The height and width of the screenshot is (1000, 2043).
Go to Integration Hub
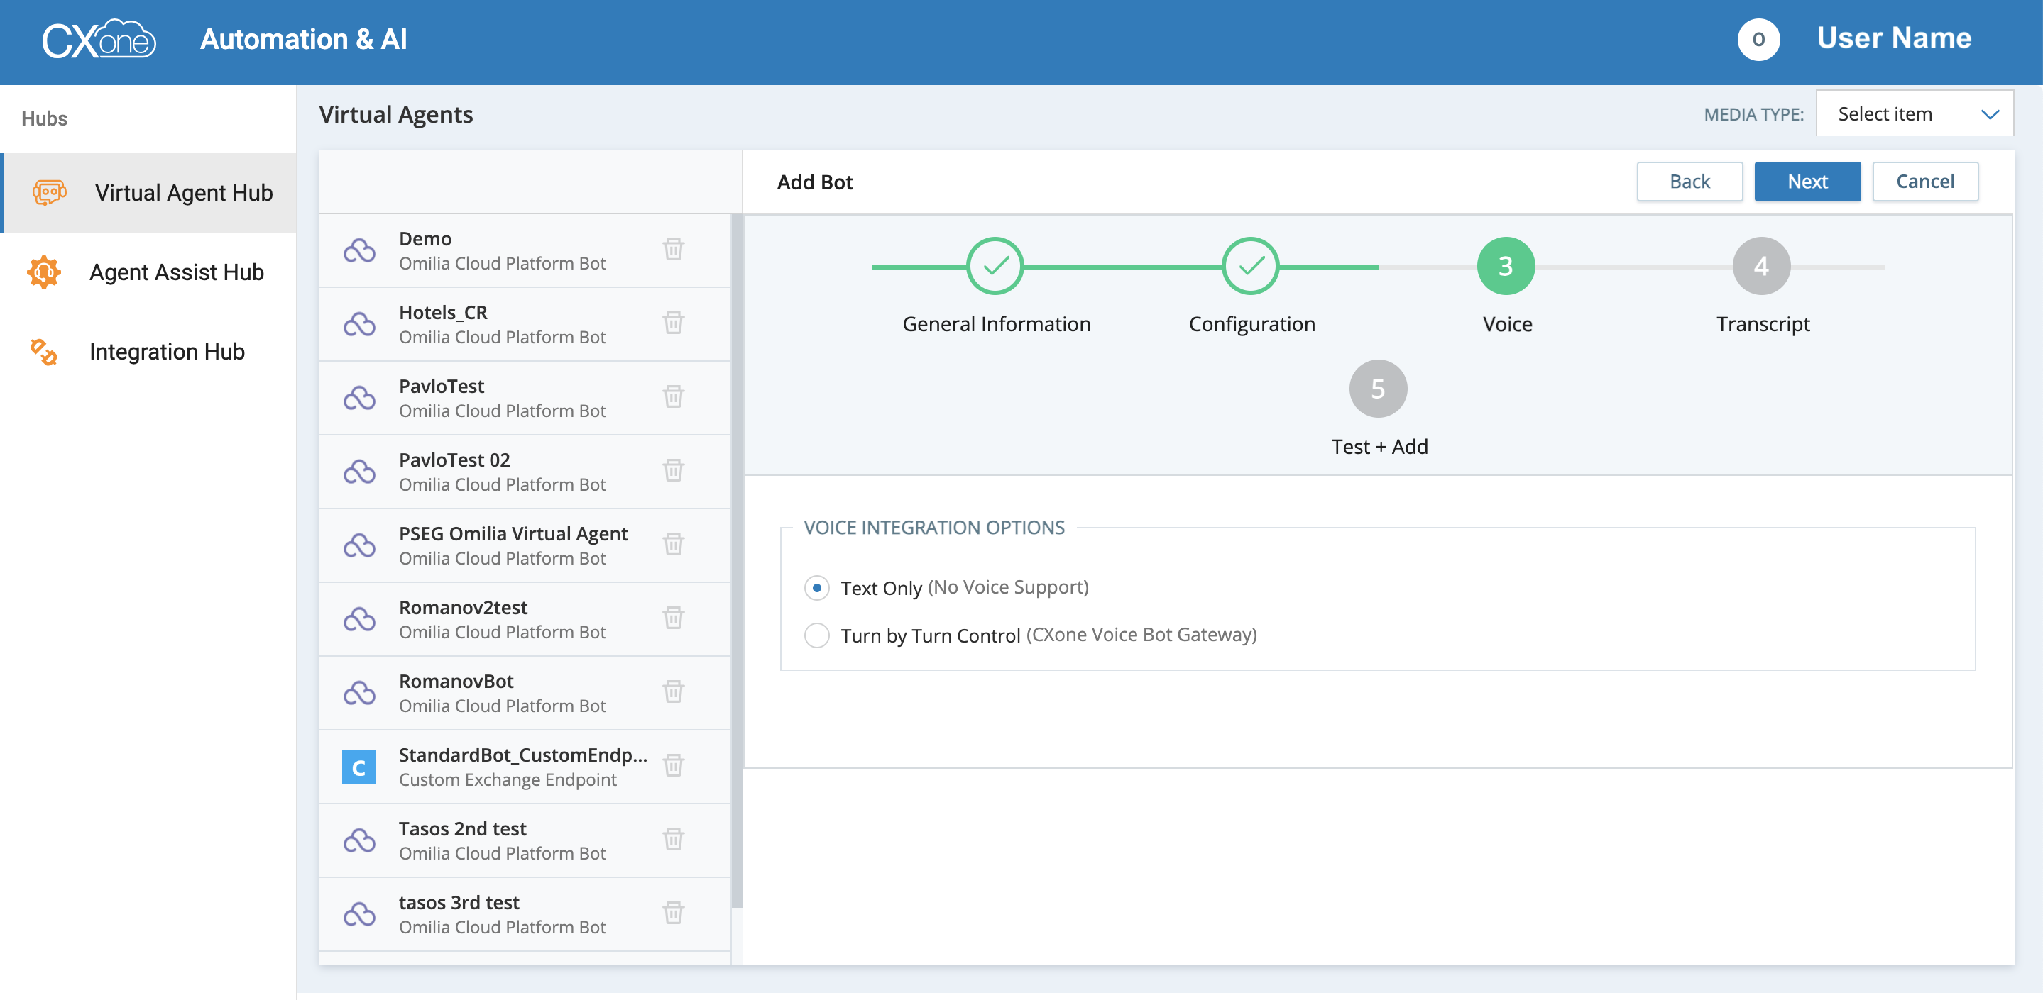click(167, 351)
